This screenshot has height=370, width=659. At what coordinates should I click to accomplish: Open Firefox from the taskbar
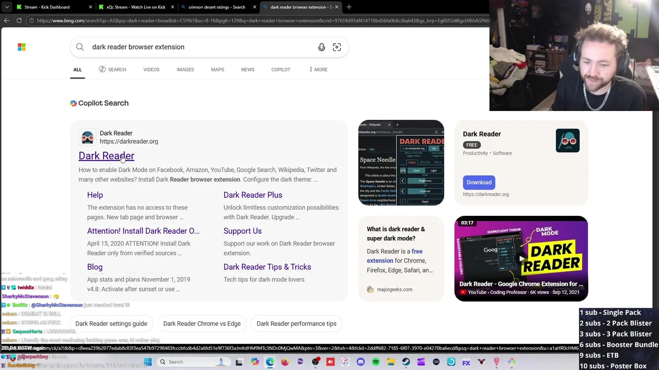pos(285,362)
